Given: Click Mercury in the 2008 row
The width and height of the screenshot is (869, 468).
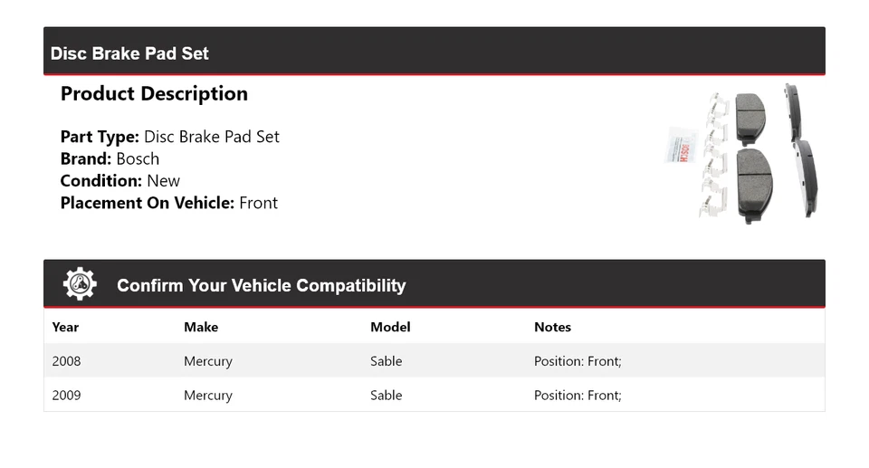Looking at the screenshot, I should [x=208, y=361].
